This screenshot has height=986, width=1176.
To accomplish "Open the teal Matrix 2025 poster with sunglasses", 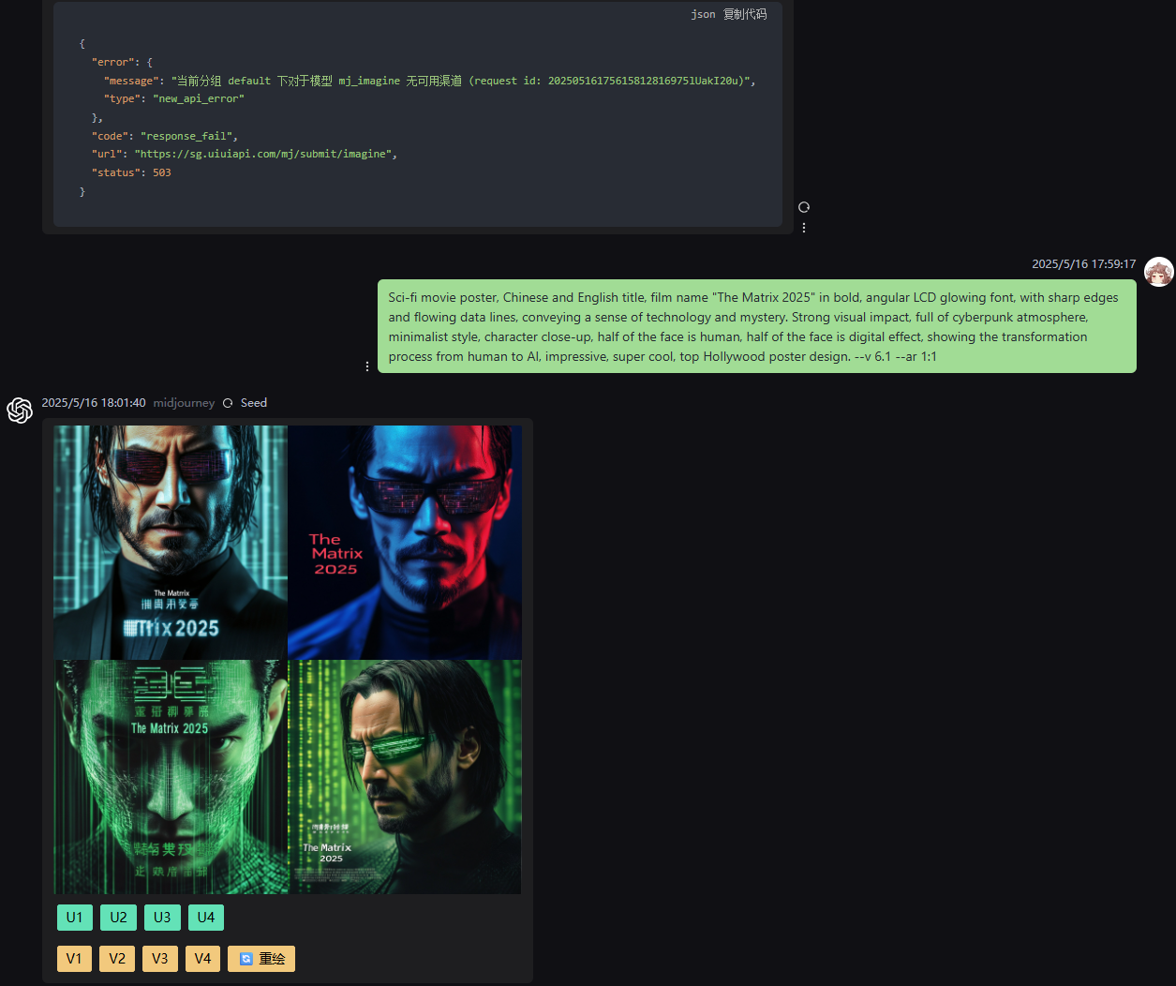I will 171,543.
